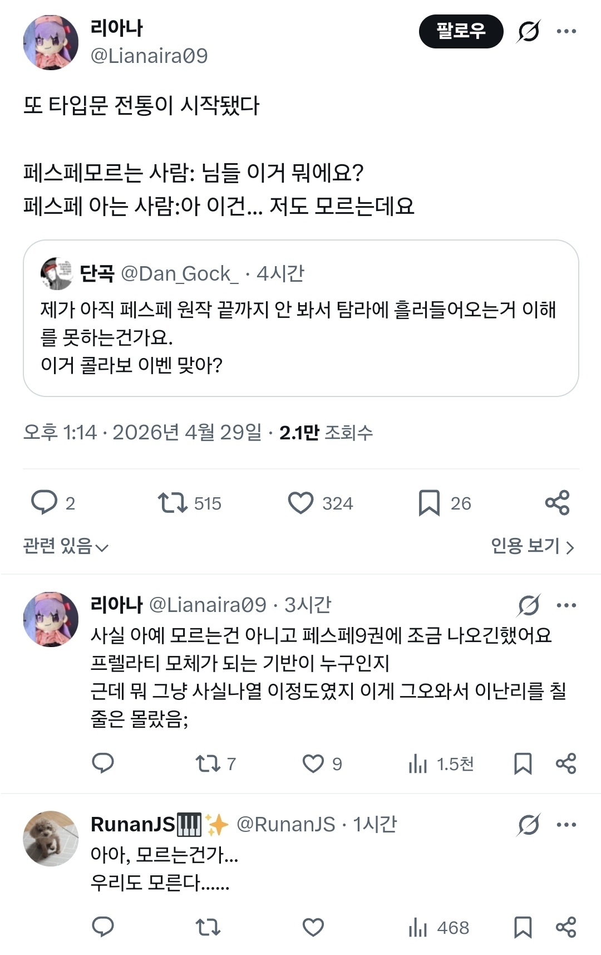Open more options on 리아나's reply
This screenshot has width=601, height=955.
[566, 605]
